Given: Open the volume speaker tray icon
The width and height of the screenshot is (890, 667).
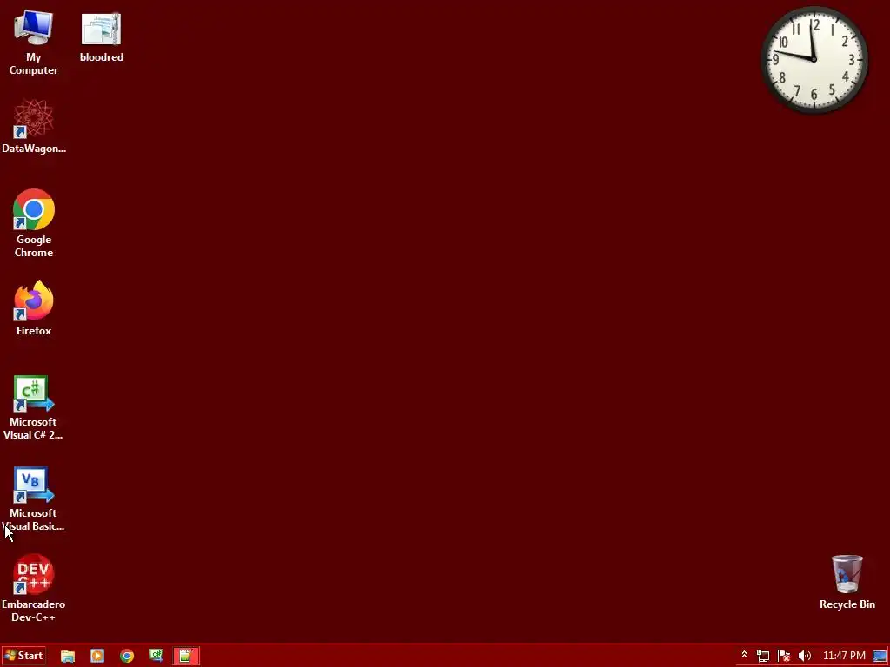Looking at the screenshot, I should pyautogui.click(x=804, y=657).
